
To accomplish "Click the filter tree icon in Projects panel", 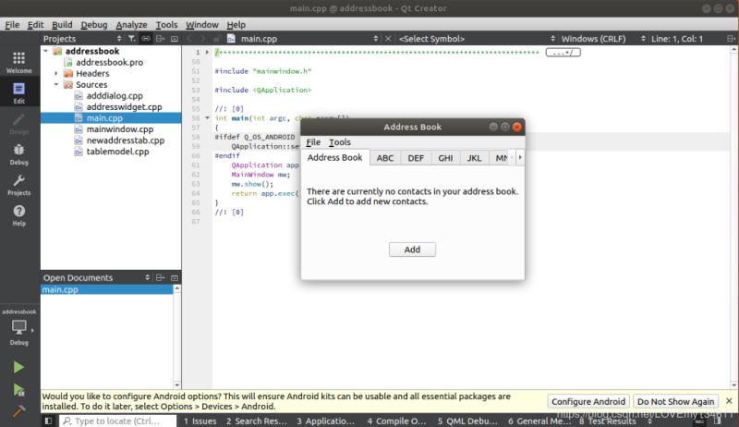I will pos(131,39).
